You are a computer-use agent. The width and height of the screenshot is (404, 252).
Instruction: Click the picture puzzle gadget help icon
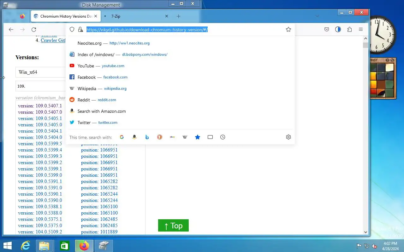(x=388, y=60)
